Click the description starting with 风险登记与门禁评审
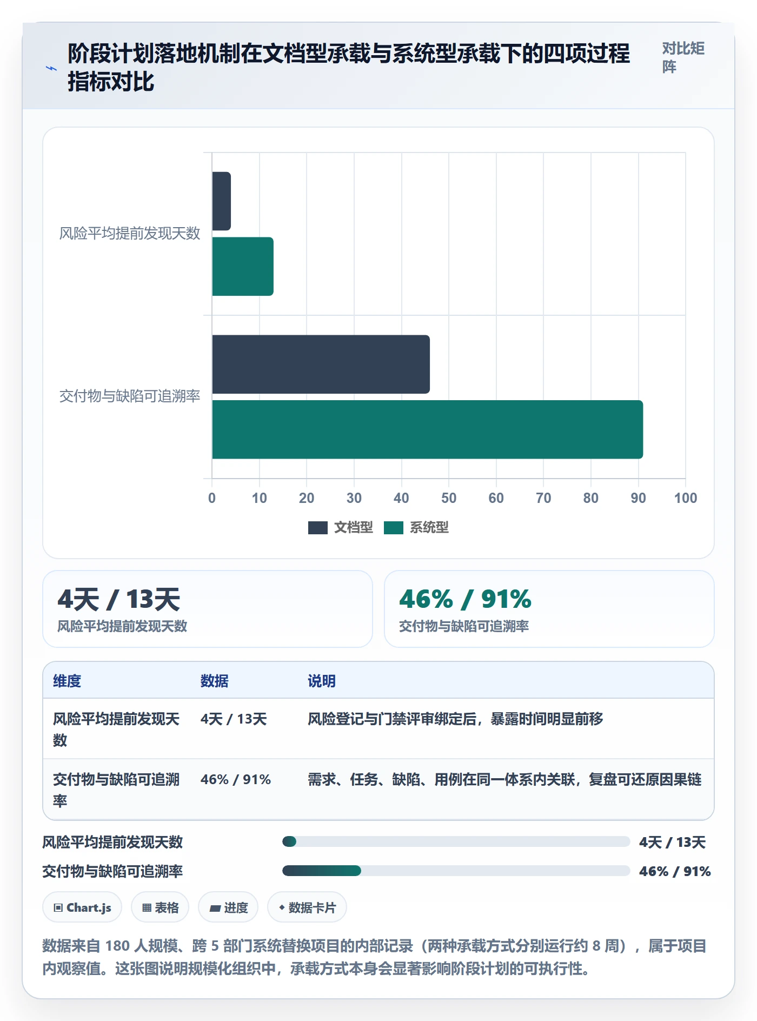The image size is (757, 1021). point(455,719)
